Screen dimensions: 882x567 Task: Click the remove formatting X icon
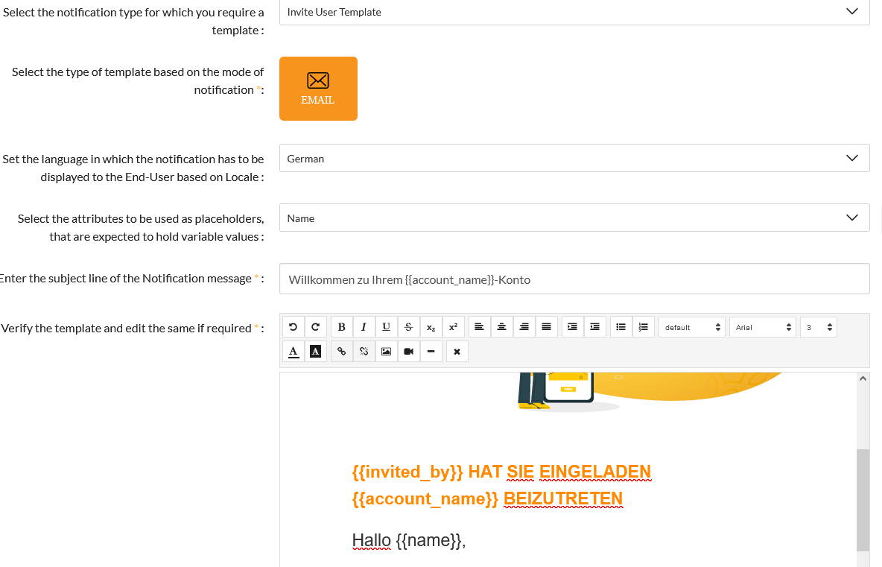pos(457,351)
